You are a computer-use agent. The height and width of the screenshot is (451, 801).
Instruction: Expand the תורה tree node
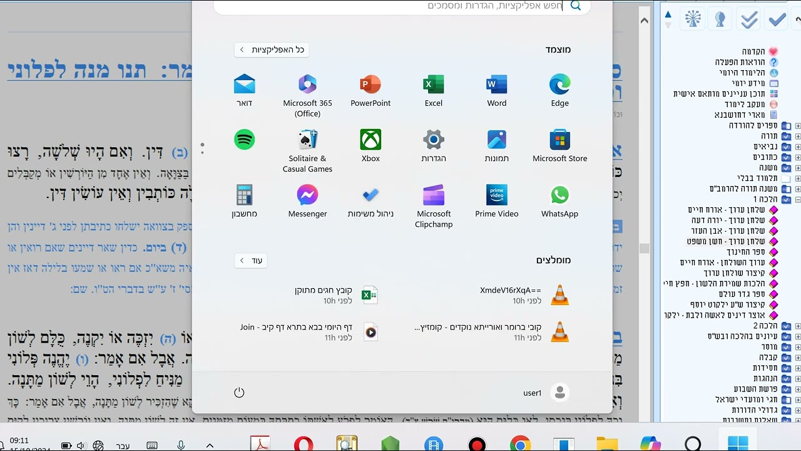coord(798,137)
